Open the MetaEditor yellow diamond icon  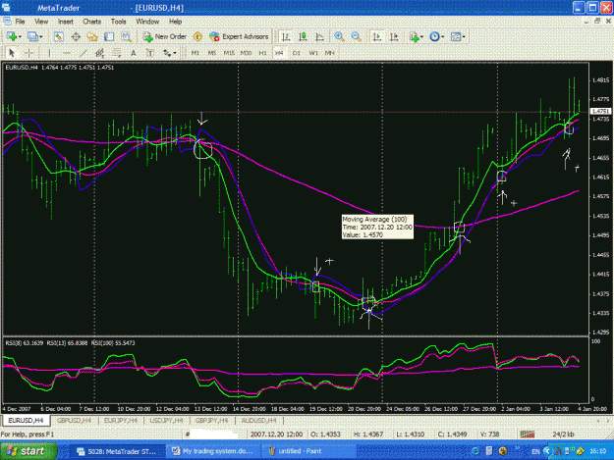[x=197, y=36]
